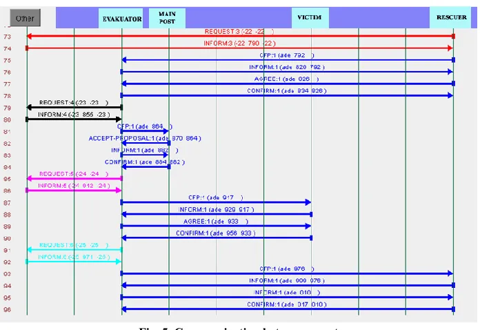Screen dimensions: 480x330
Task: Click the magenta REQUEST:5 message label
Action: (x=74, y=174)
